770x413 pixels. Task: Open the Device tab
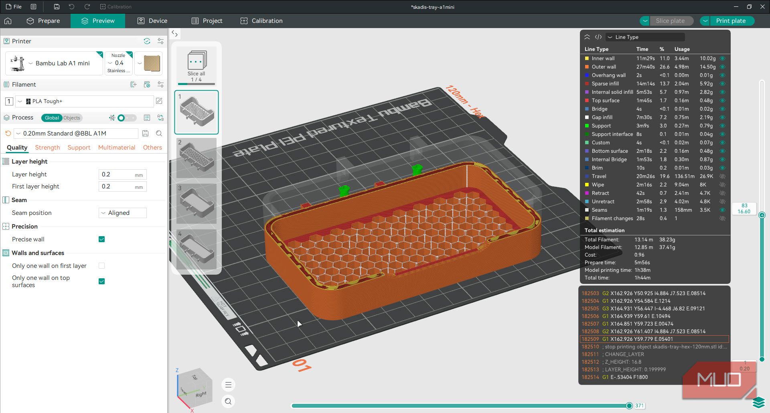click(x=152, y=21)
